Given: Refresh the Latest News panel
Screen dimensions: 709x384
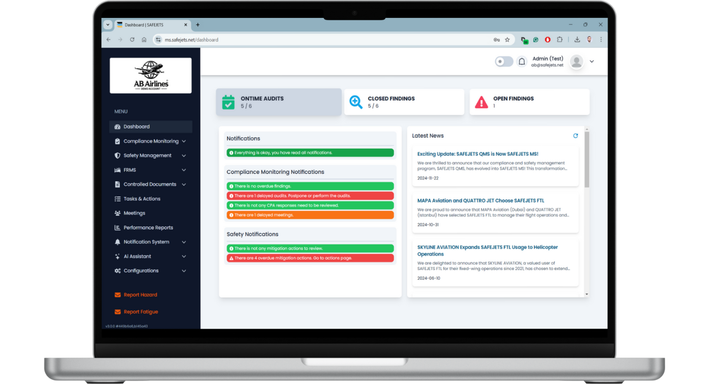Looking at the screenshot, I should pyautogui.click(x=576, y=136).
